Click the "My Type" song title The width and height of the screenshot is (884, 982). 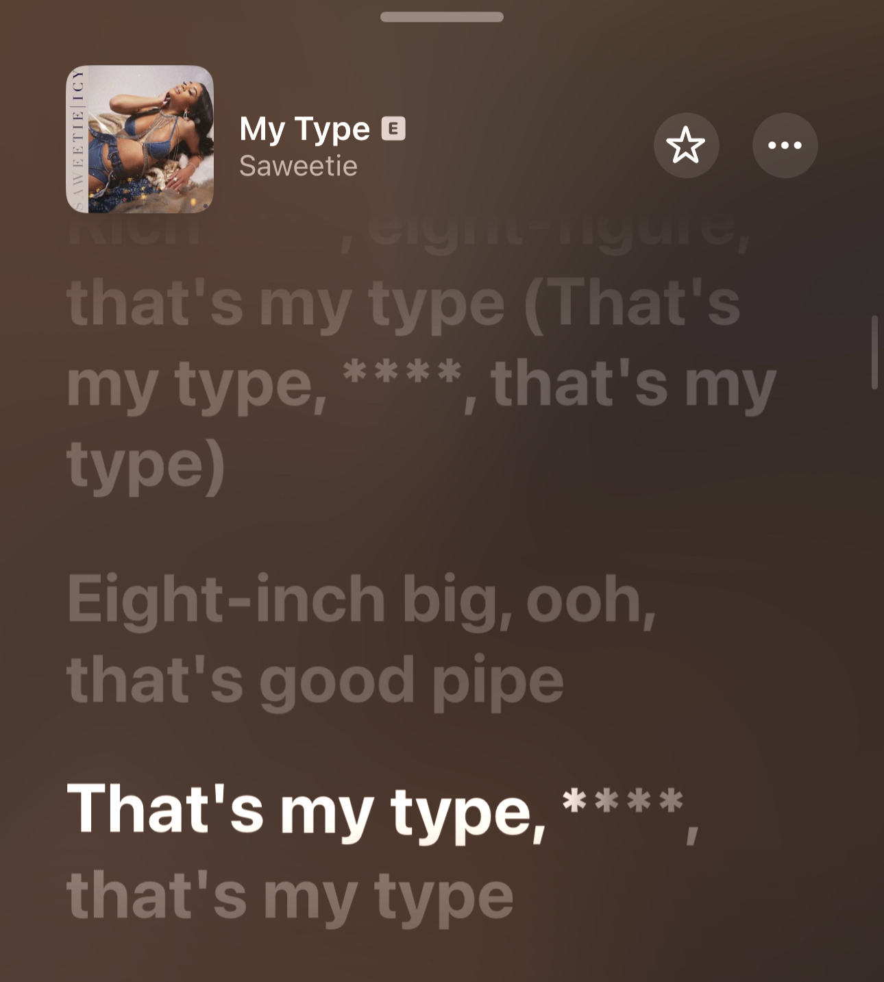[x=304, y=129]
